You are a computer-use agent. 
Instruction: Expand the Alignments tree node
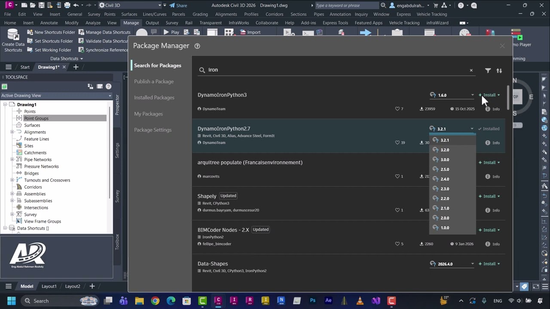[x=12, y=132]
